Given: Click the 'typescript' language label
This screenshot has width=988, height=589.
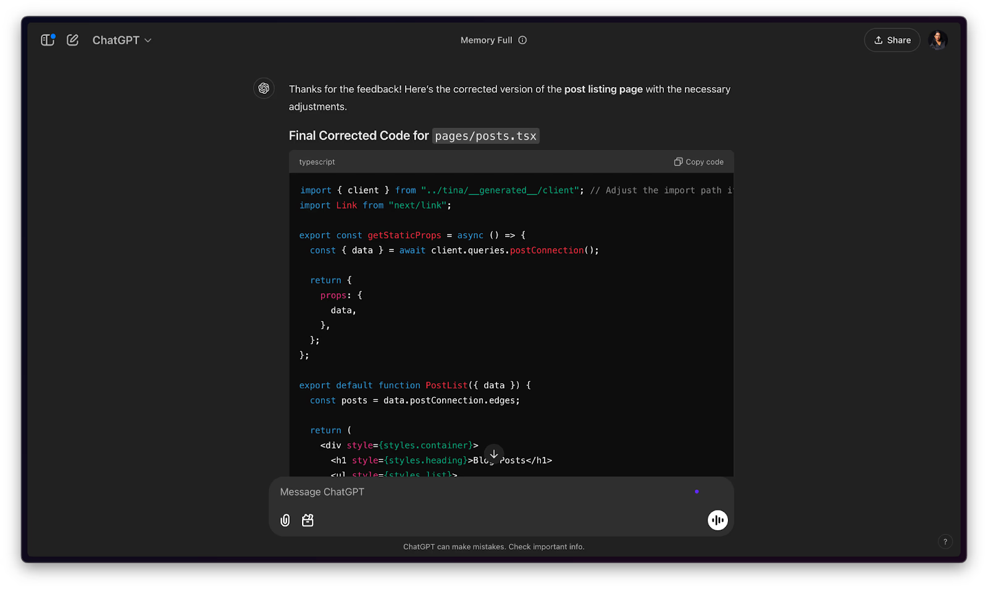Looking at the screenshot, I should [317, 162].
